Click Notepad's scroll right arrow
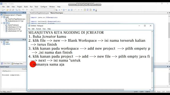The height and width of the screenshot is (95, 170). [150, 90]
